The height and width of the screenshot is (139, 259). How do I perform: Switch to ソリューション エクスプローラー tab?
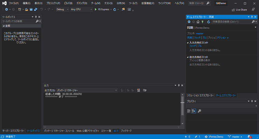click(200, 95)
